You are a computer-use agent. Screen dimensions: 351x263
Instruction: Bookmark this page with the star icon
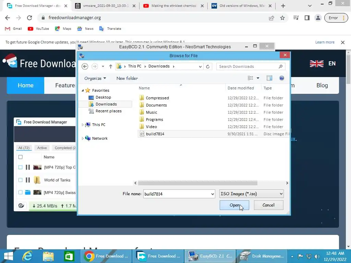[282, 18]
